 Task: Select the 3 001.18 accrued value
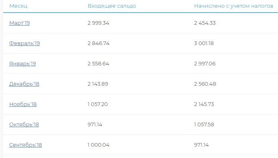tap(204, 43)
